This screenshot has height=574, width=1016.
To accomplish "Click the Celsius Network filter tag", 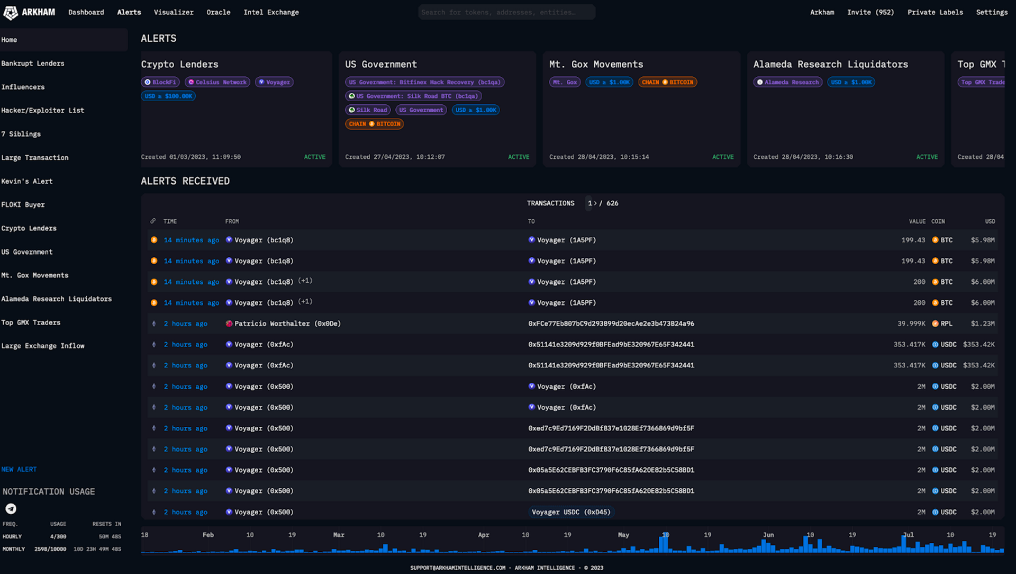I will [x=217, y=82].
